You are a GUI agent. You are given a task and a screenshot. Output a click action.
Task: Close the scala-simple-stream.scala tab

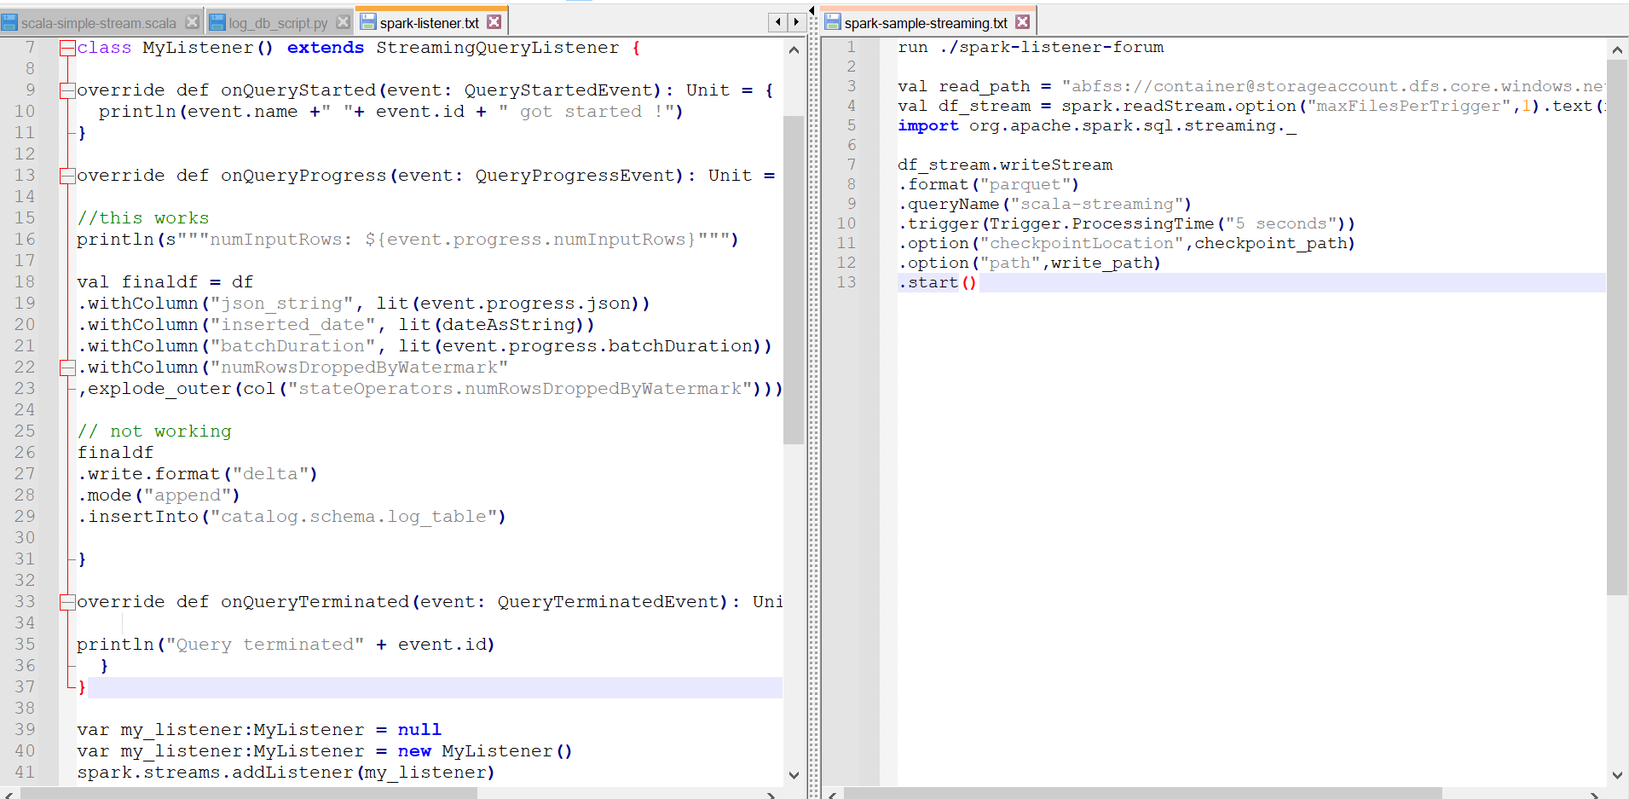192,22
